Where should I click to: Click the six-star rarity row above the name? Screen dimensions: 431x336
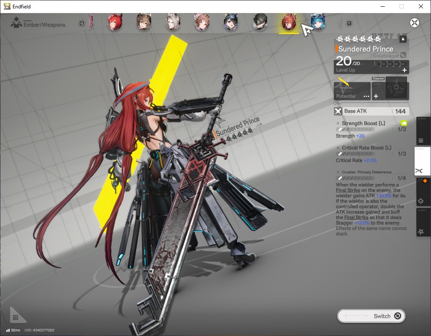pos(358,39)
